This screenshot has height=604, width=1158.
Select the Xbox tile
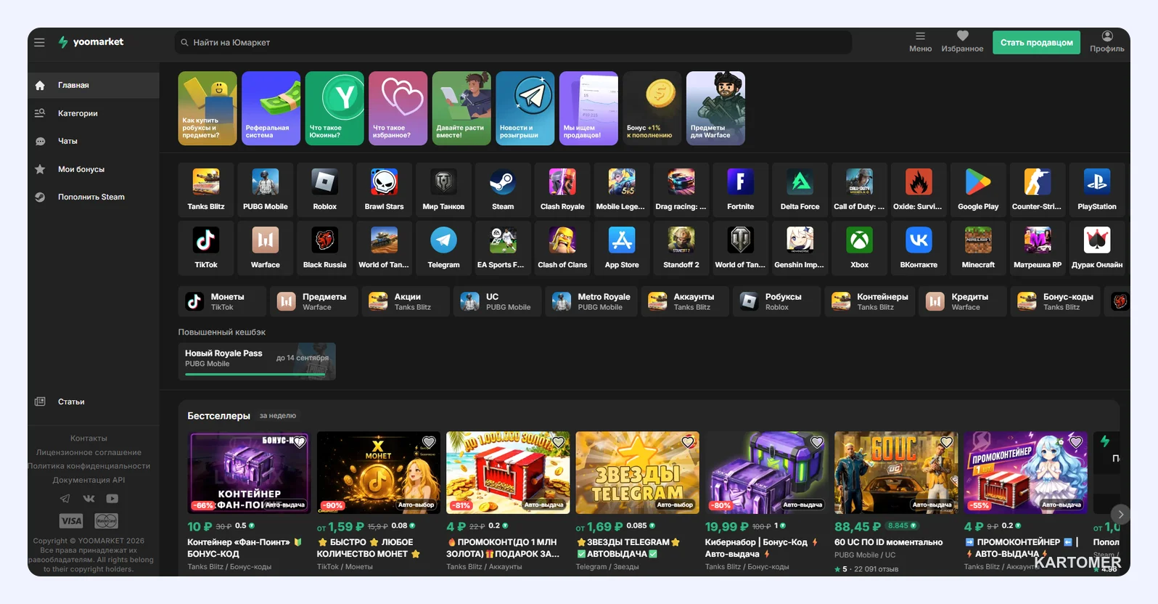[860, 248]
